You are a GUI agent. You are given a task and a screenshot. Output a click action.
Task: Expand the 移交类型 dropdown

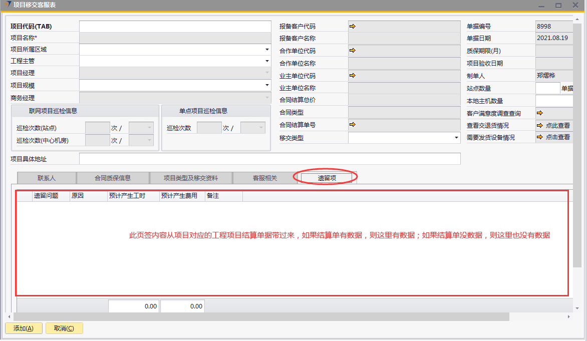click(456, 137)
